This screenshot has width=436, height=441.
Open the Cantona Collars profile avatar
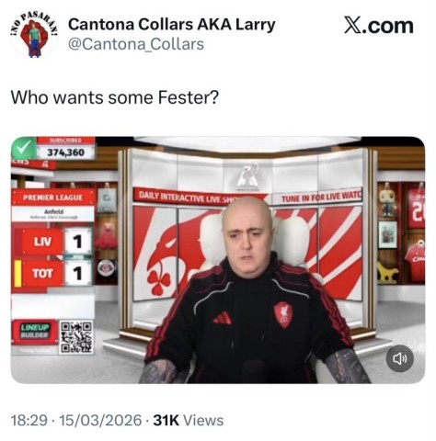pos(34,35)
